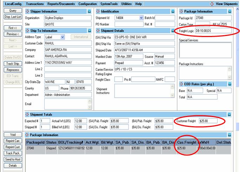Expand the Shipment Id dropdown
Image resolution: width=240 pixels, height=172 pixels.
click(x=141, y=18)
